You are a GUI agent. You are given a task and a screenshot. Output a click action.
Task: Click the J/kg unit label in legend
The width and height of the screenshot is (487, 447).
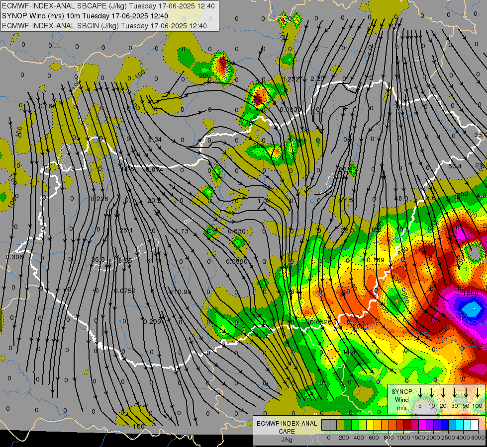(x=287, y=440)
